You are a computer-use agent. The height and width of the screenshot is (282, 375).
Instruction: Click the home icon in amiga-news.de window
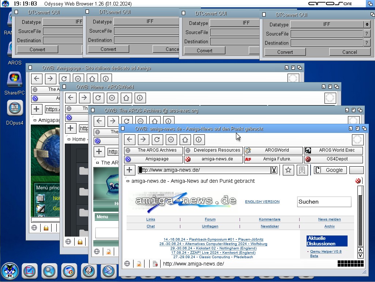click(x=185, y=140)
